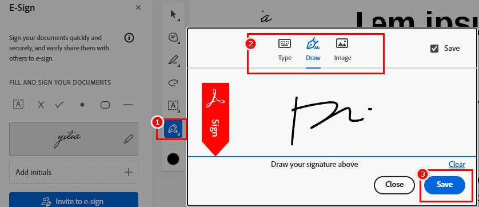Image resolution: width=479 pixels, height=207 pixels.
Task: Switch to the Image signature tab
Action: [342, 50]
